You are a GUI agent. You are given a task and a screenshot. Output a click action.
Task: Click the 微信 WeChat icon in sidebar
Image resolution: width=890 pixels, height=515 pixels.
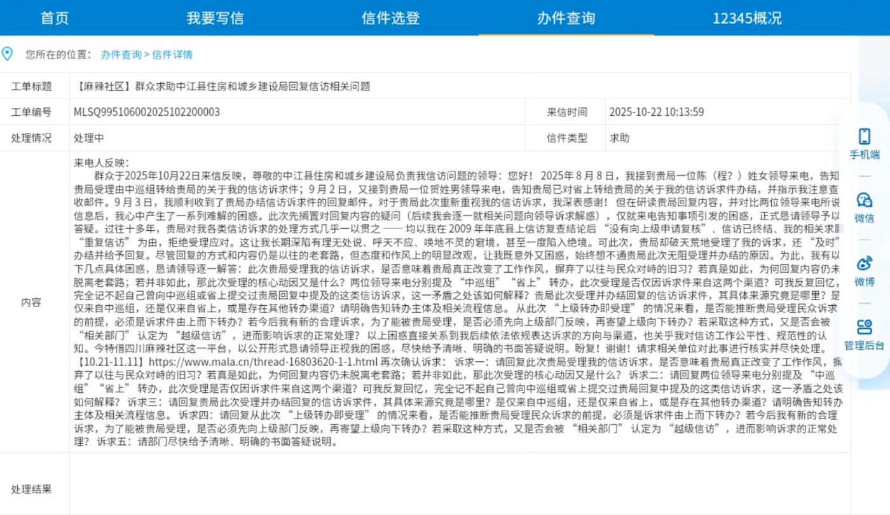click(864, 207)
